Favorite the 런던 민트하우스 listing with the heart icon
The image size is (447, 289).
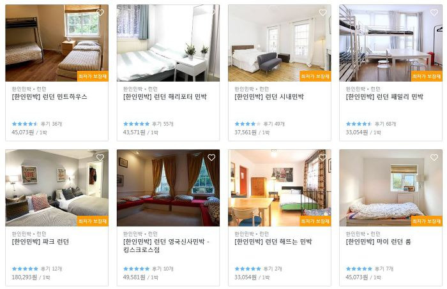(x=100, y=13)
